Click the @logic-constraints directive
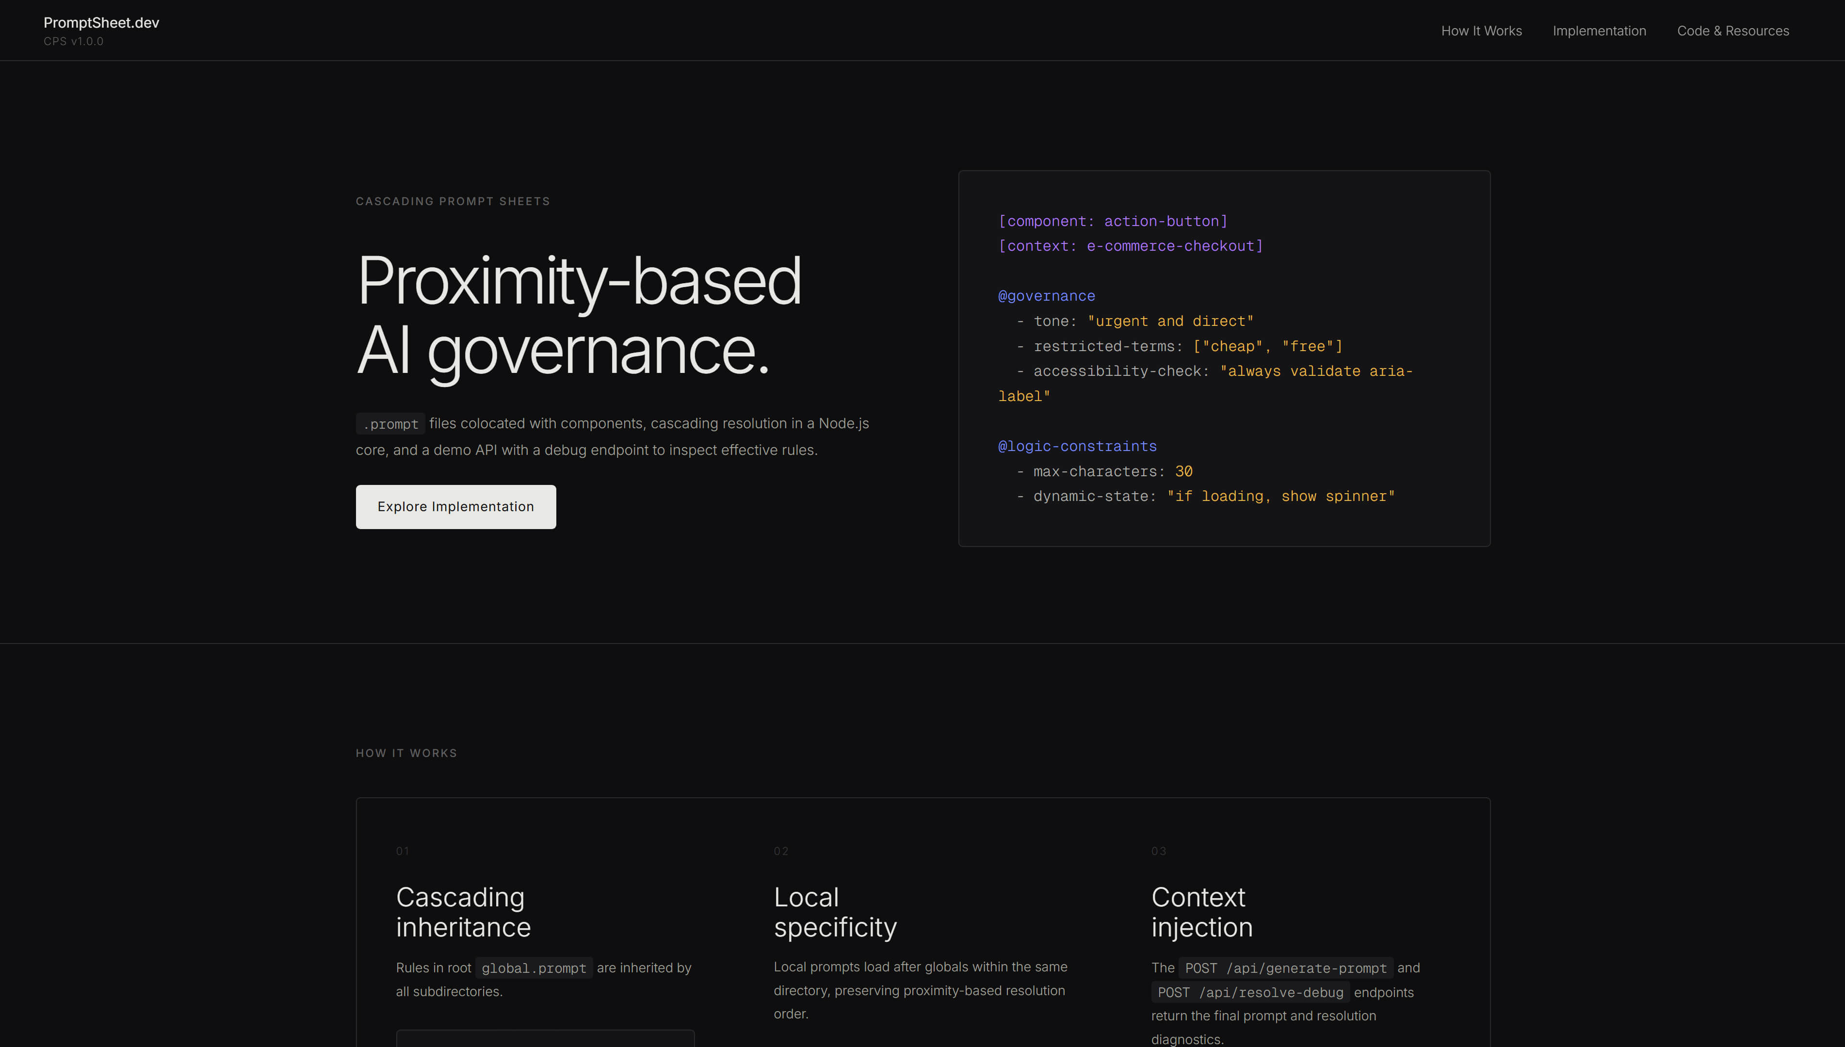Image resolution: width=1845 pixels, height=1047 pixels. click(x=1077, y=447)
